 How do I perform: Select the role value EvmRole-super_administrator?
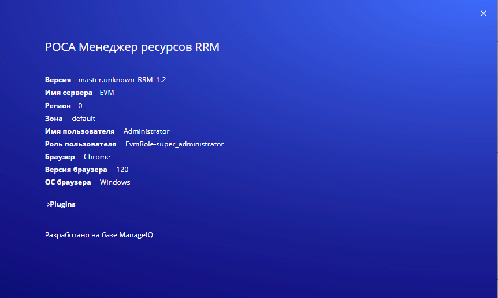(x=174, y=144)
